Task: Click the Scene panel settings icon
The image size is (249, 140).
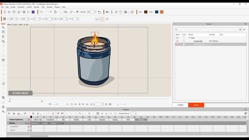Action: pyautogui.click(x=245, y=24)
